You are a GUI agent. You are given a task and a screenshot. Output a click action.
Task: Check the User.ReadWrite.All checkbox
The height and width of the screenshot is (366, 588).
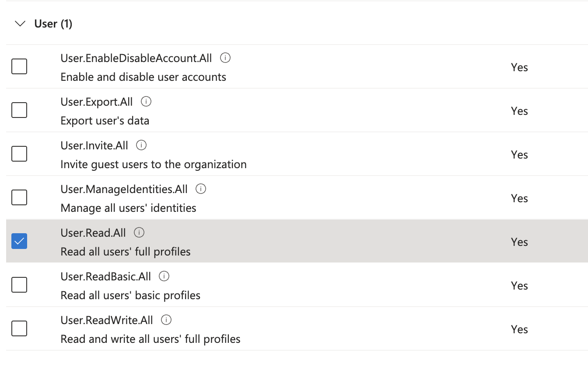[x=19, y=328]
